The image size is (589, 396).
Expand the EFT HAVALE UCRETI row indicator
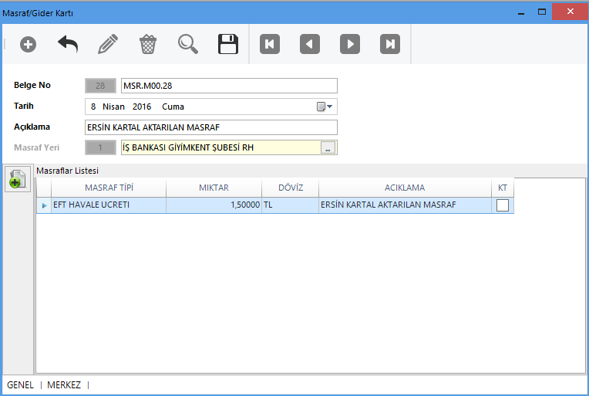tap(44, 205)
